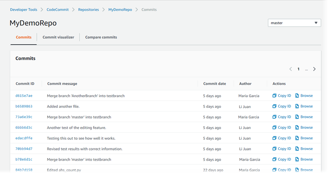
Task: Open commit ID link d615e7ae
Action: (x=24, y=96)
